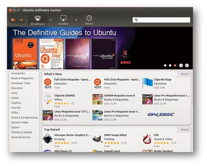Select Clipardo Flags title text
Viewport: 207px width, 166px height.
[163, 80]
